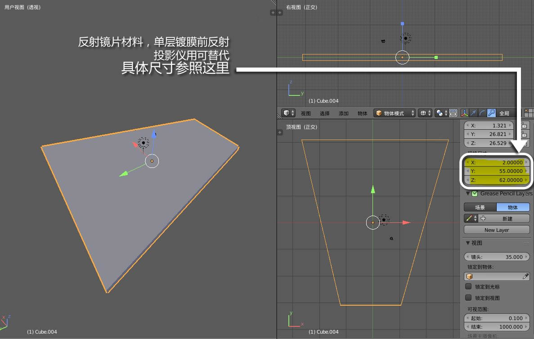
Task: Open the 添加 menu in 3D header
Action: (x=343, y=113)
